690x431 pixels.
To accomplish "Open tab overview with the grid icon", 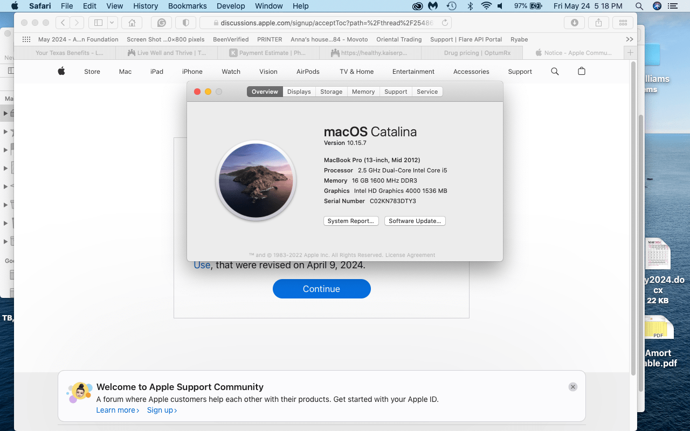I will [623, 23].
